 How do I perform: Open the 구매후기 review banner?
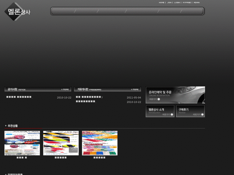pyautogui.click(x=190, y=110)
